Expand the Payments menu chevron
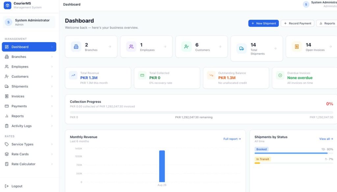The height and width of the screenshot is (192, 337). tap(52, 106)
